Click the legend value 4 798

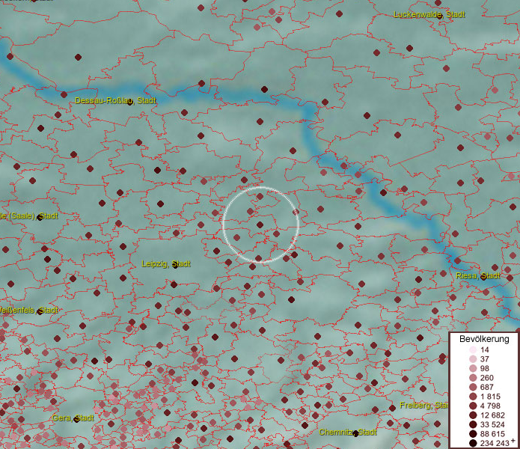tap(490, 406)
